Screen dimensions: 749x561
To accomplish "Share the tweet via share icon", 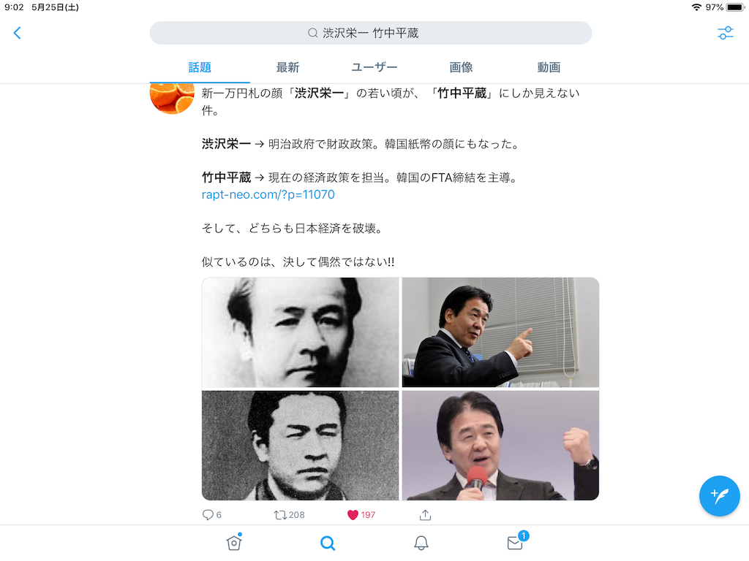I will [425, 515].
